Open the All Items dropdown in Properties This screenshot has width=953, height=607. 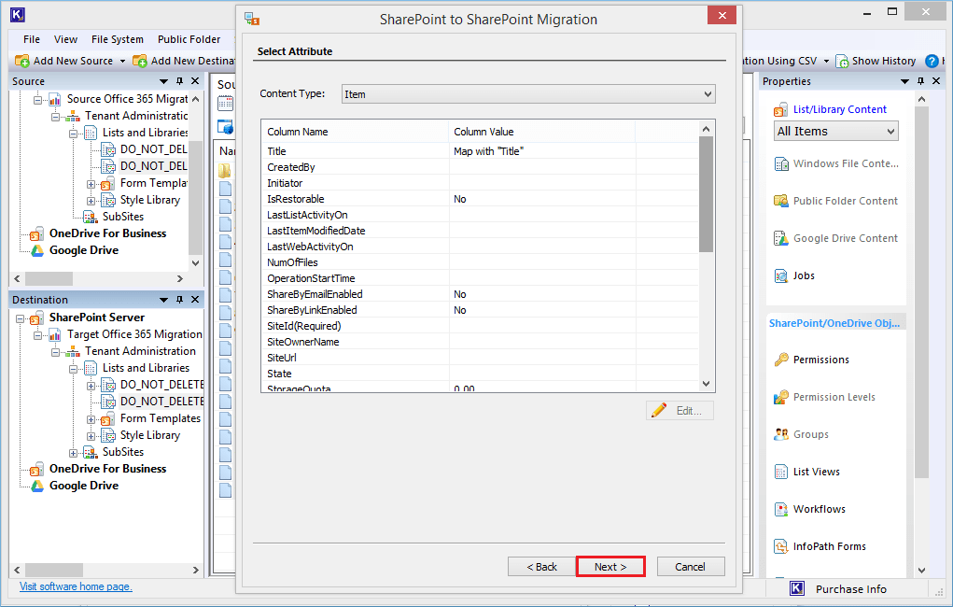[x=835, y=132]
